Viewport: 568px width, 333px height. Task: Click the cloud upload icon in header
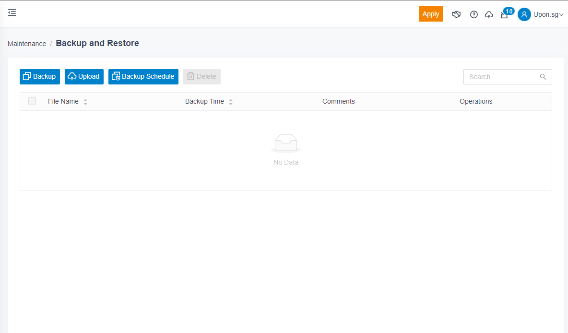tap(489, 14)
